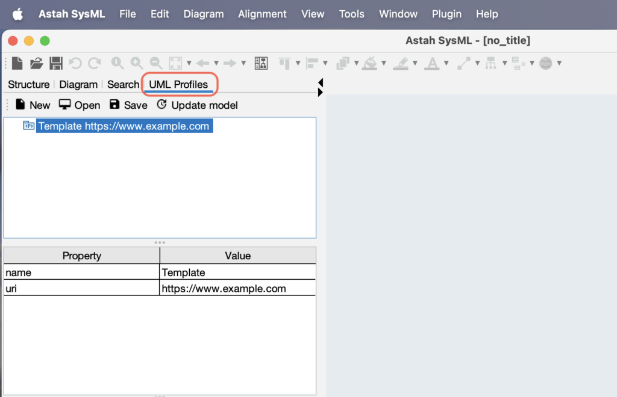
Task: Click the Update model button
Action: 197,105
